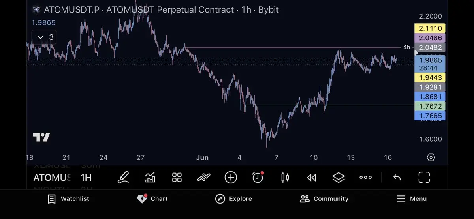
Task: Open the indicators chart icon
Action: click(x=150, y=178)
